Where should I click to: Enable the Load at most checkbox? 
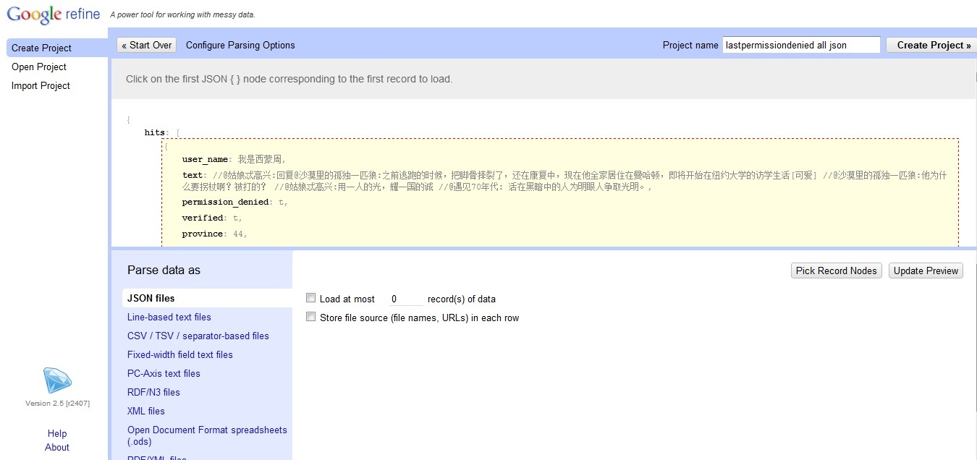coord(311,298)
